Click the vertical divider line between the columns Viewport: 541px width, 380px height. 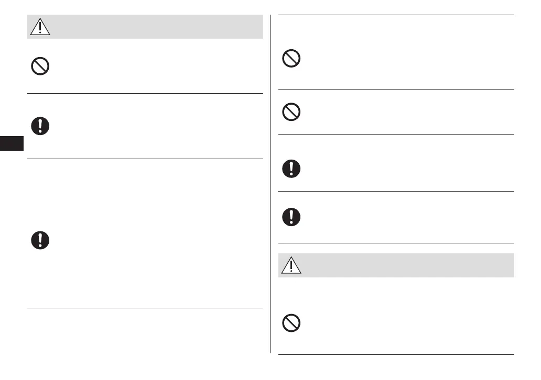270,183
